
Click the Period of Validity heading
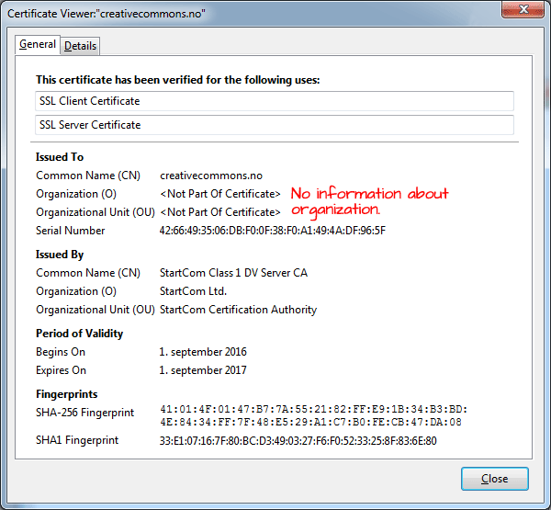79,334
